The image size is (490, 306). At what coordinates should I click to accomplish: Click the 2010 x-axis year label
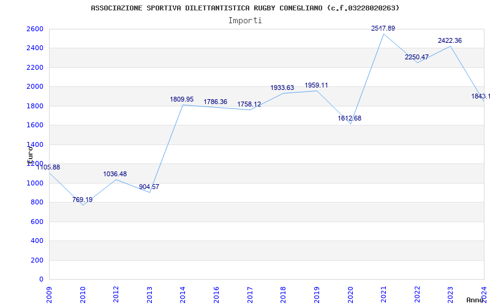tap(83, 295)
